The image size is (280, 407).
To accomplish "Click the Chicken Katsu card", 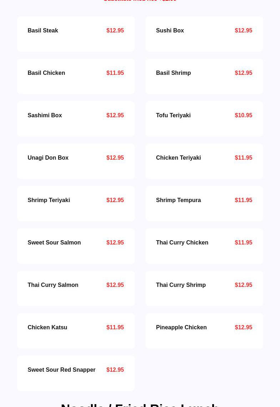I will point(76,331).
